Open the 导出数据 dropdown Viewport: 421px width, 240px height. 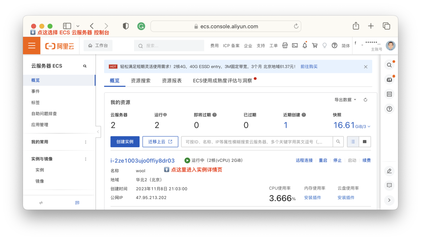(345, 100)
